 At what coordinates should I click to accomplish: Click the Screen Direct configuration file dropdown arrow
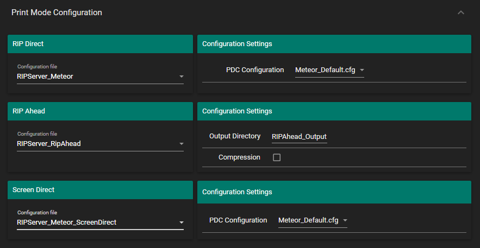[181, 222]
